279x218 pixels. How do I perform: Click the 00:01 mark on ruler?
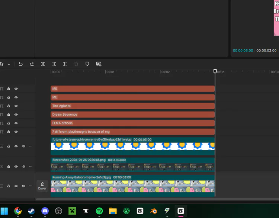coord(110,72)
